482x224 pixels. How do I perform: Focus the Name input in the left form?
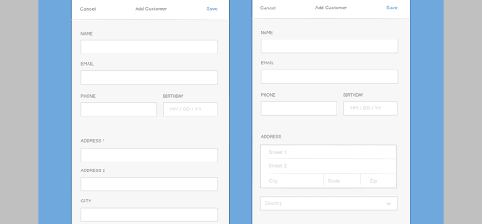149,47
